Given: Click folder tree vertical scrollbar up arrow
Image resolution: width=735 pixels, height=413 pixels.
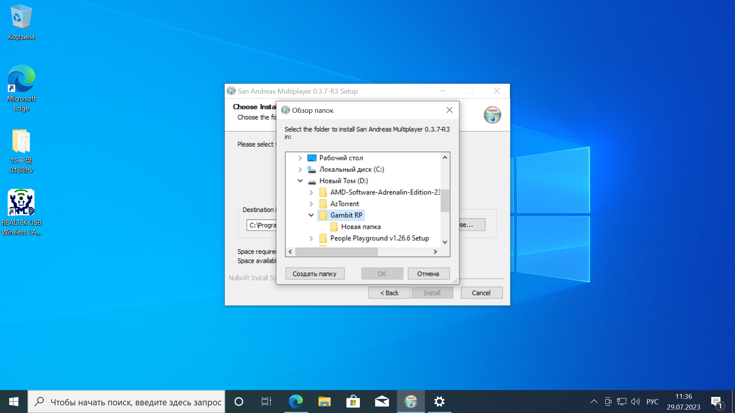Looking at the screenshot, I should point(445,158).
